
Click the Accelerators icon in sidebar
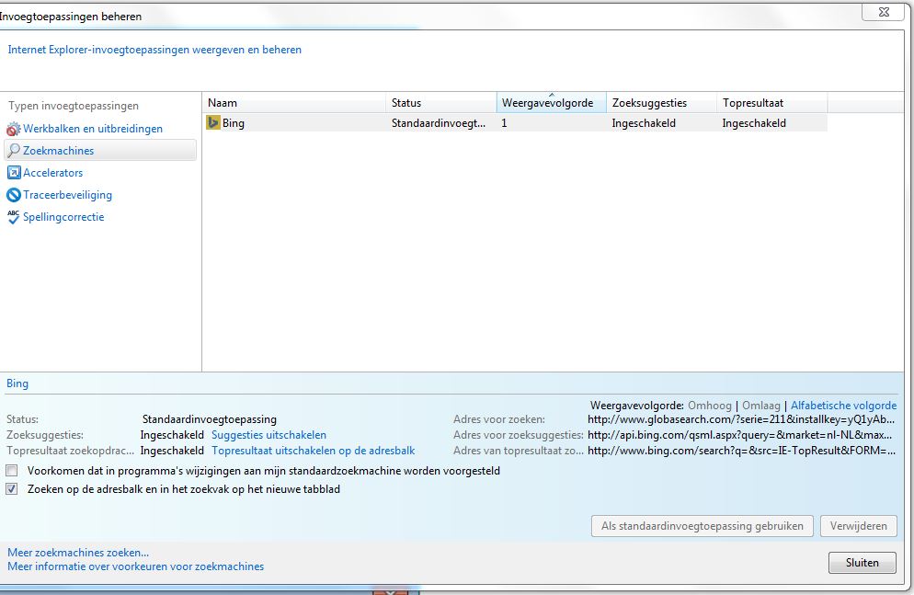tap(14, 173)
